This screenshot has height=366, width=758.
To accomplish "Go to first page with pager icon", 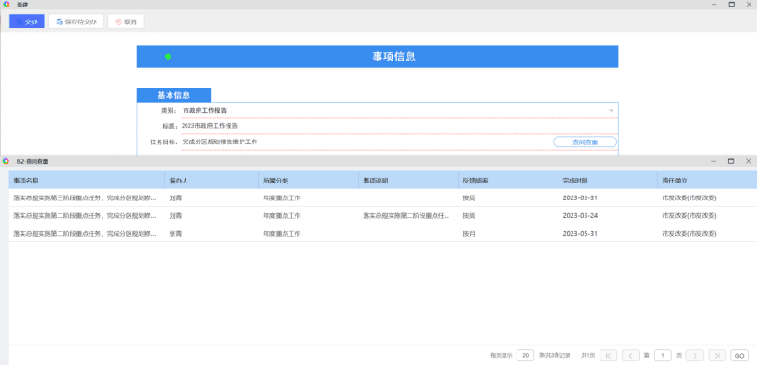I will coord(608,356).
